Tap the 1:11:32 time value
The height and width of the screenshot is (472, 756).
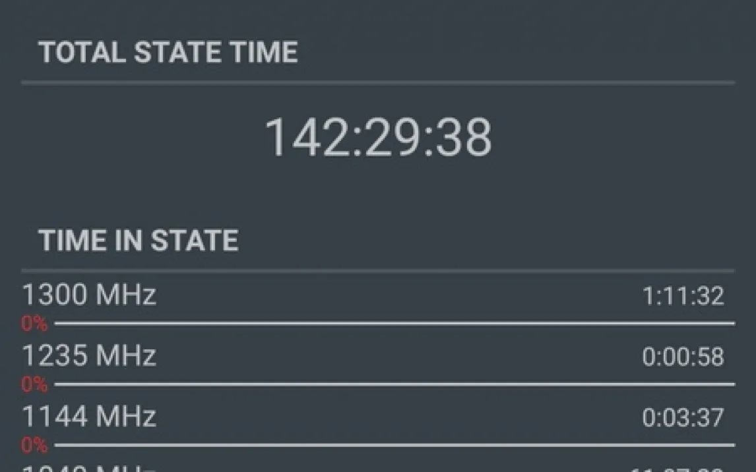[683, 296]
